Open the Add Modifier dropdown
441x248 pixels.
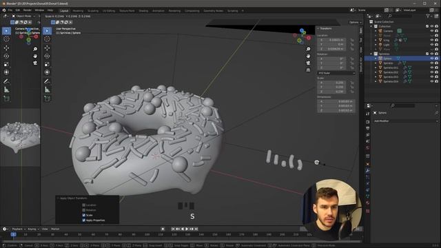tap(406, 121)
